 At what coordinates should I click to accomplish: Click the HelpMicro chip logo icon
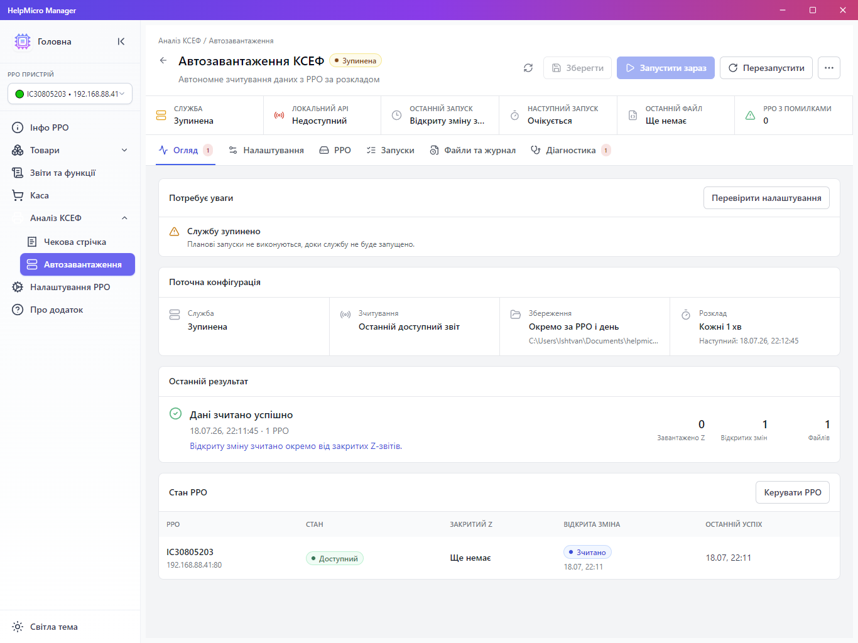click(23, 41)
